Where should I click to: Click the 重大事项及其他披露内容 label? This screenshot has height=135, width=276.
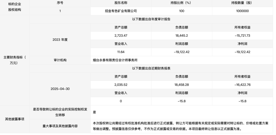pyautogui.click(x=60, y=126)
